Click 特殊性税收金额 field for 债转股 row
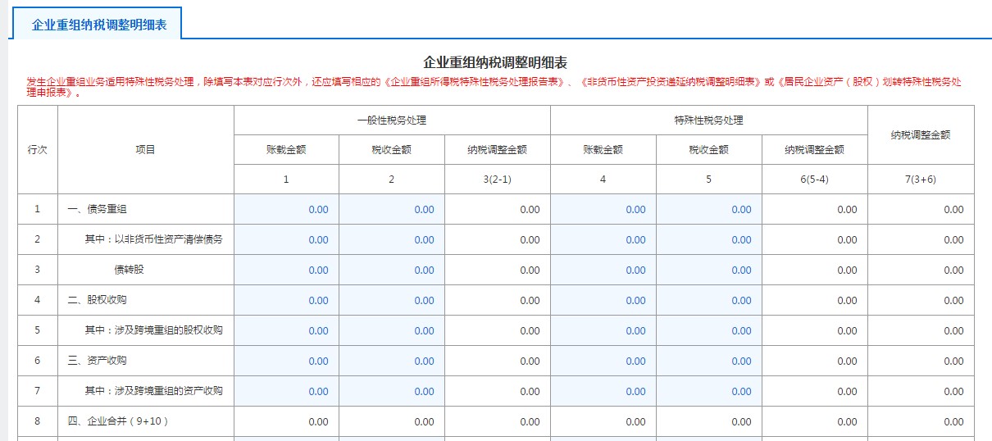The image size is (992, 441). [x=709, y=271]
